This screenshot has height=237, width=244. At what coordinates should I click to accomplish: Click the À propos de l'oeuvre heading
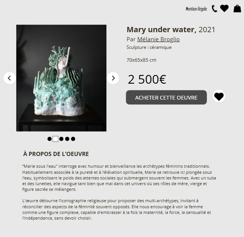56,154
